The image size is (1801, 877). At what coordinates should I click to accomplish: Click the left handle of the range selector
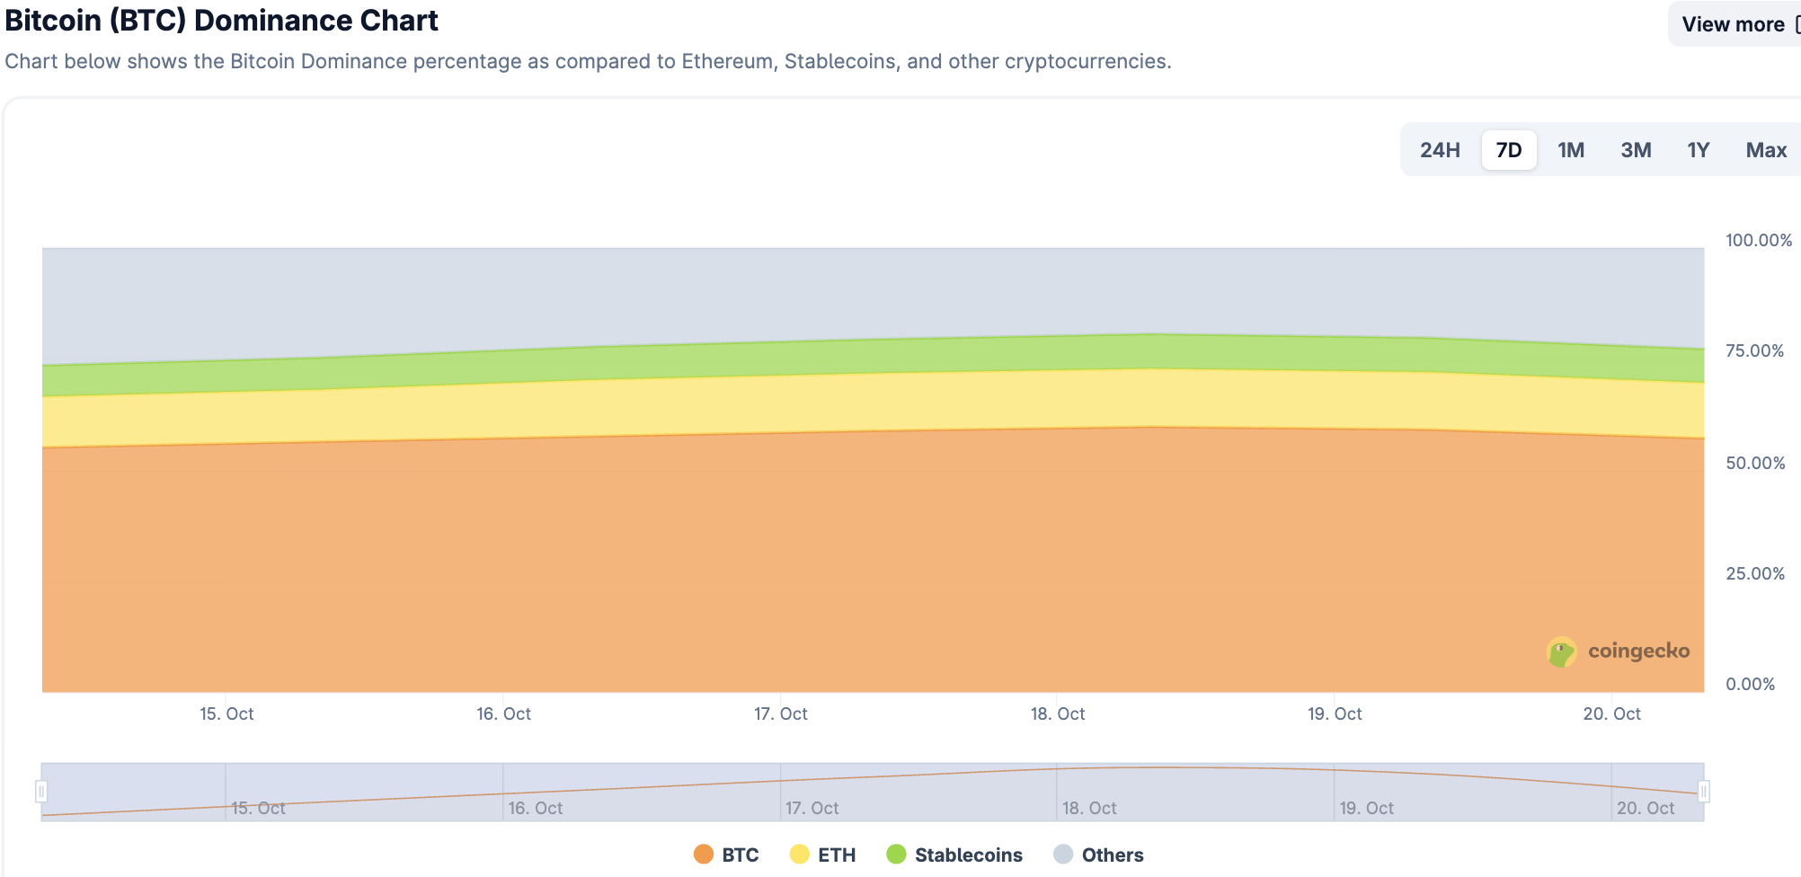coord(42,790)
